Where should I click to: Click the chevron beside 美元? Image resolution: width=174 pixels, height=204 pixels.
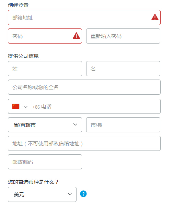[70, 194]
